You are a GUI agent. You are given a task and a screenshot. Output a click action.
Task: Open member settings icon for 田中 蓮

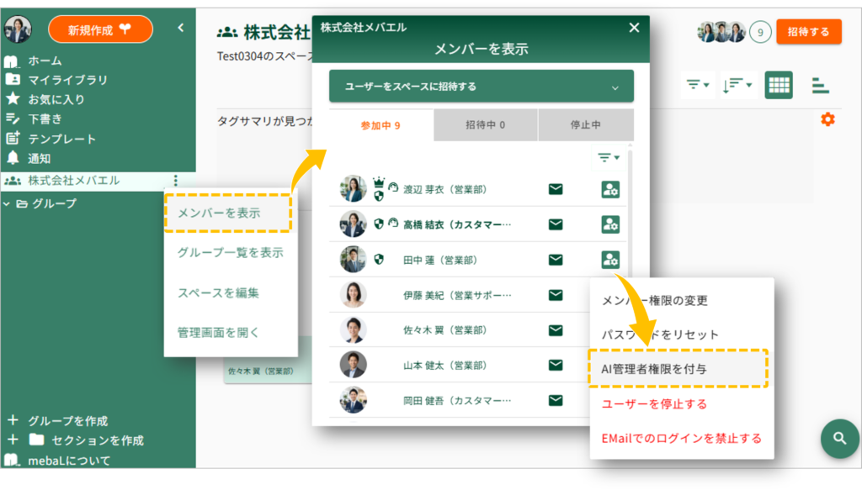pyautogui.click(x=610, y=260)
